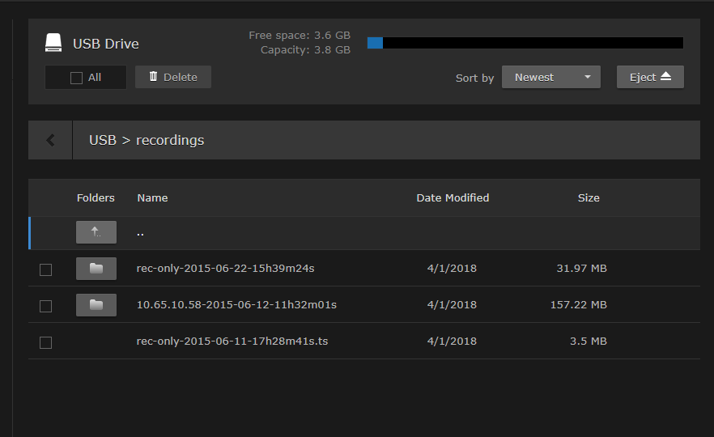The width and height of the screenshot is (714, 437).
Task: Open folder icon for 10.65.10.58-2015-06-12-11h32m01s
Action: [x=96, y=305]
